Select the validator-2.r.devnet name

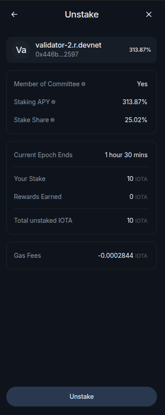point(68,45)
